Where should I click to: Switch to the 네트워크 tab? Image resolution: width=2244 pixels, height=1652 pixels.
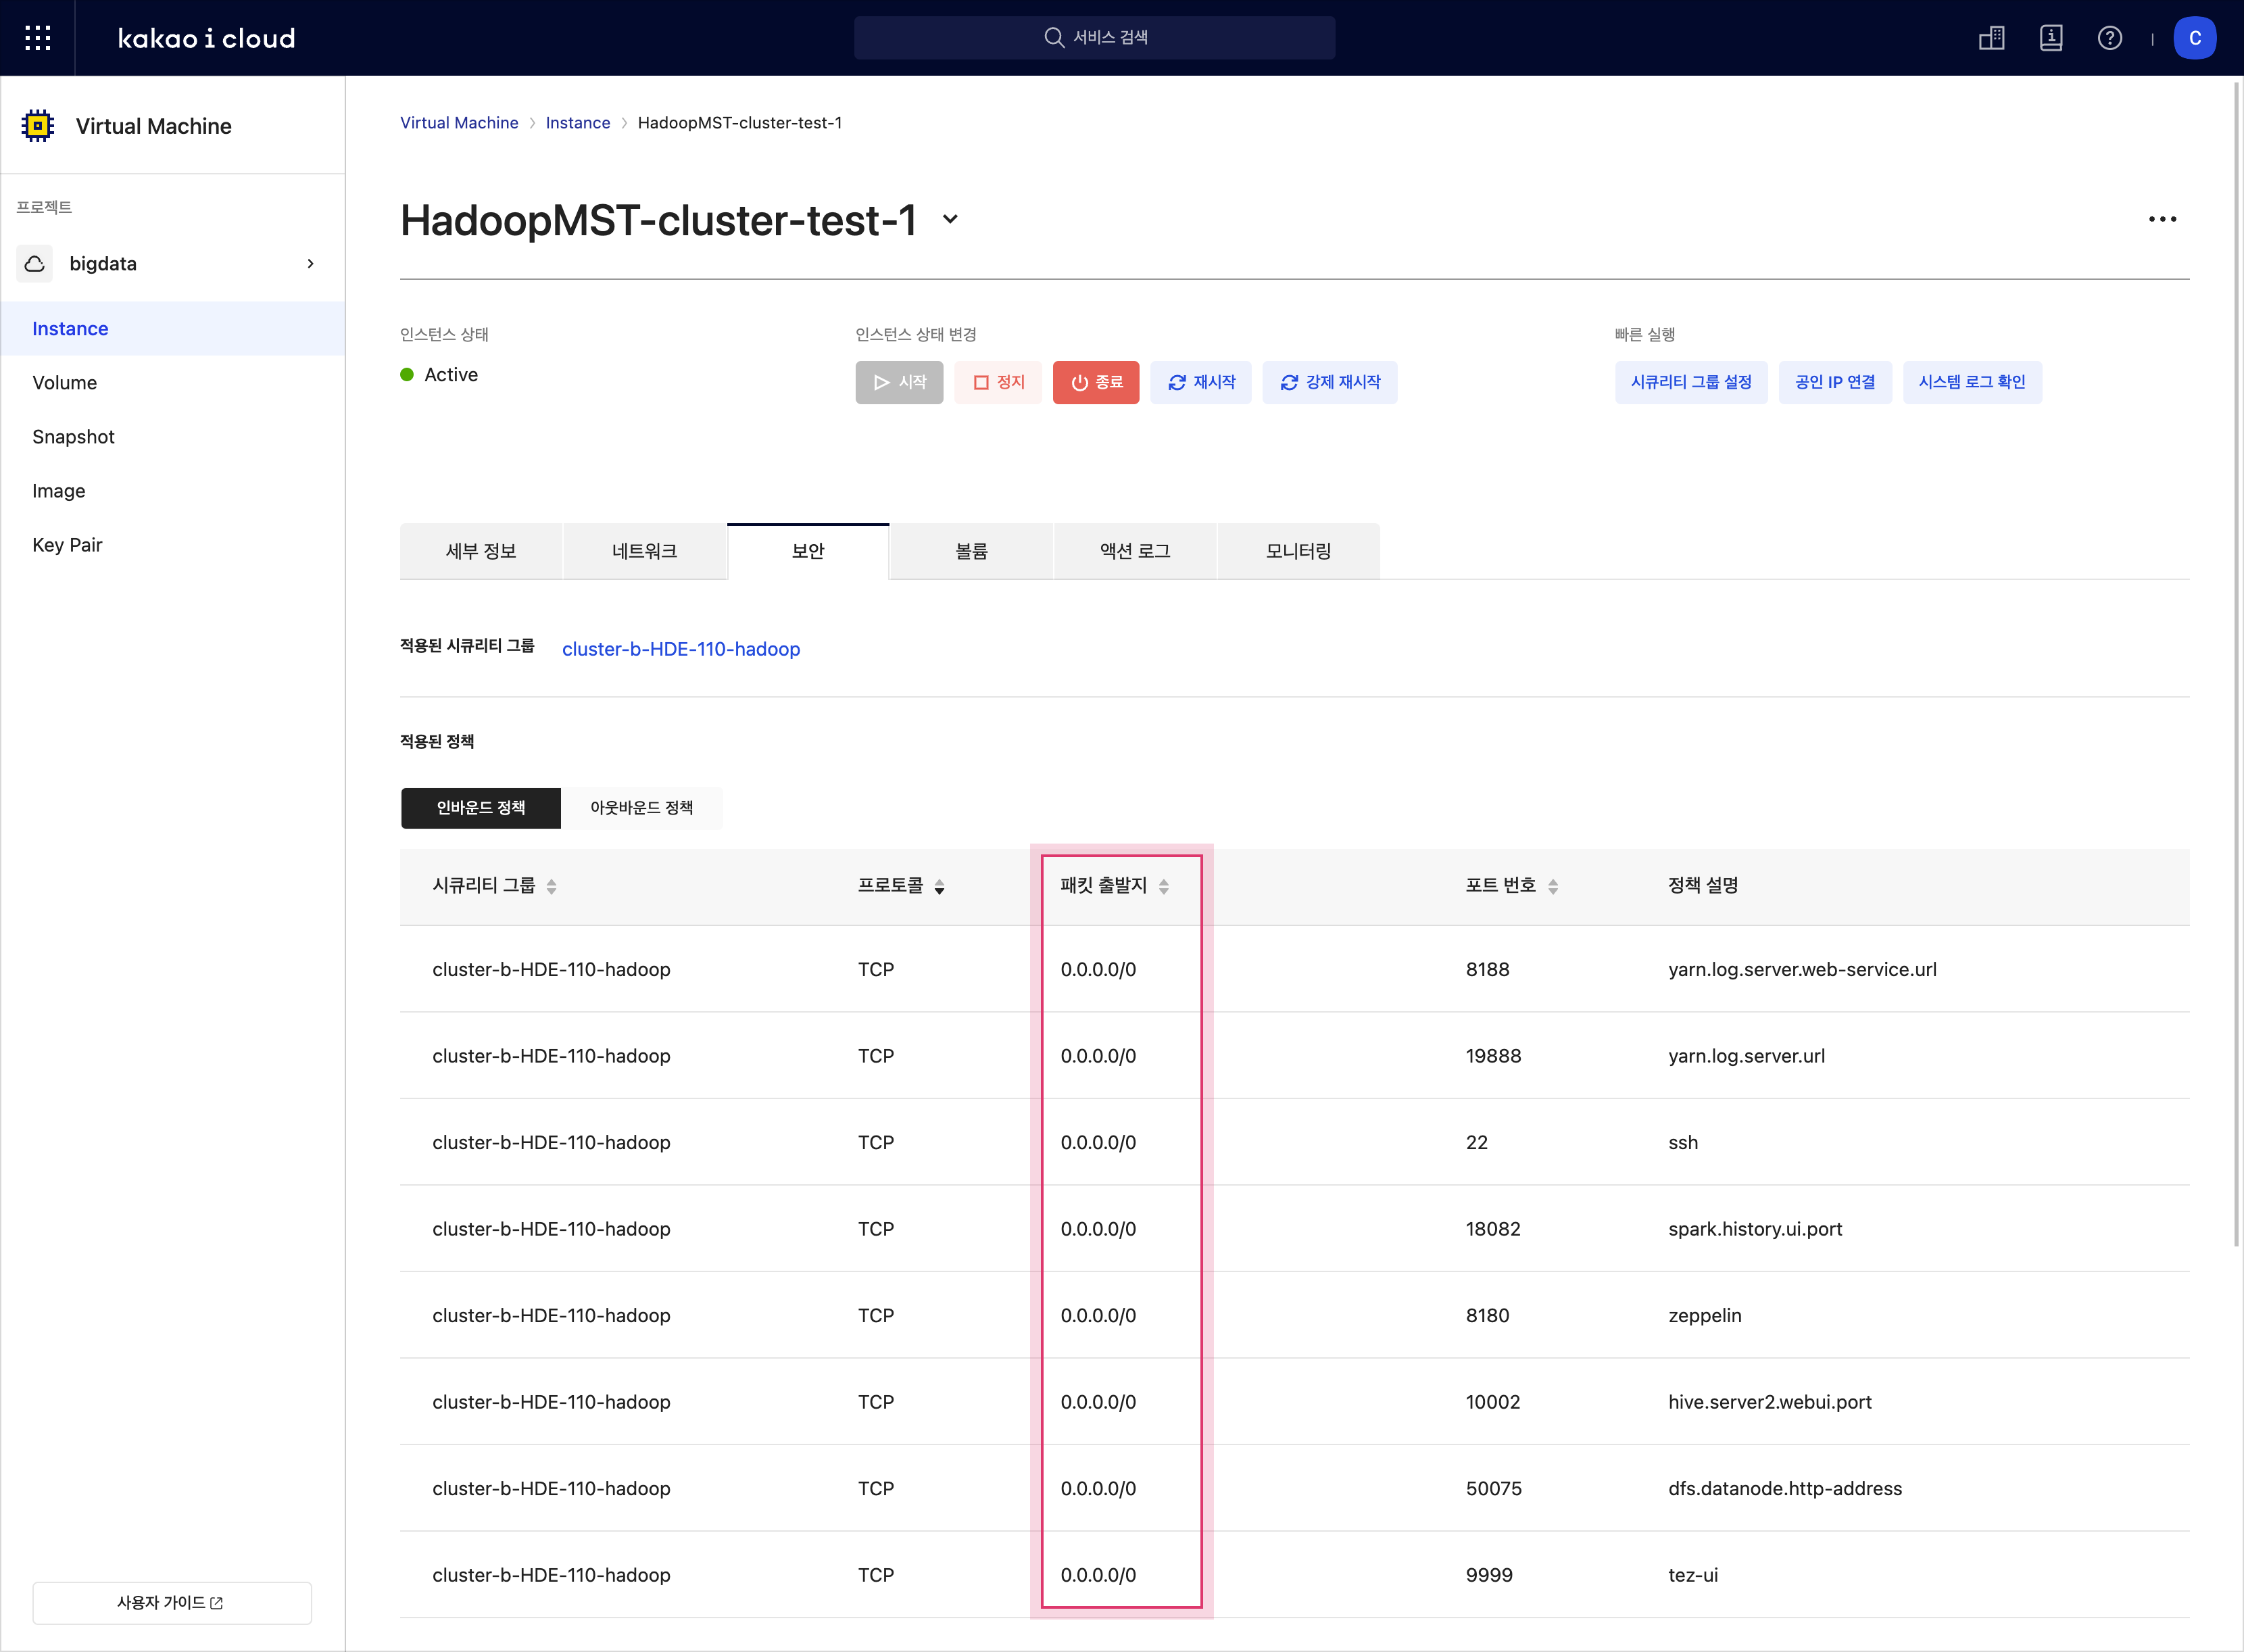pos(644,551)
